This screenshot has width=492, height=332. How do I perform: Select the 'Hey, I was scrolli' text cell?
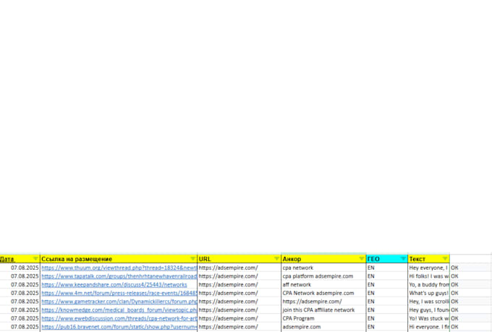(428, 302)
